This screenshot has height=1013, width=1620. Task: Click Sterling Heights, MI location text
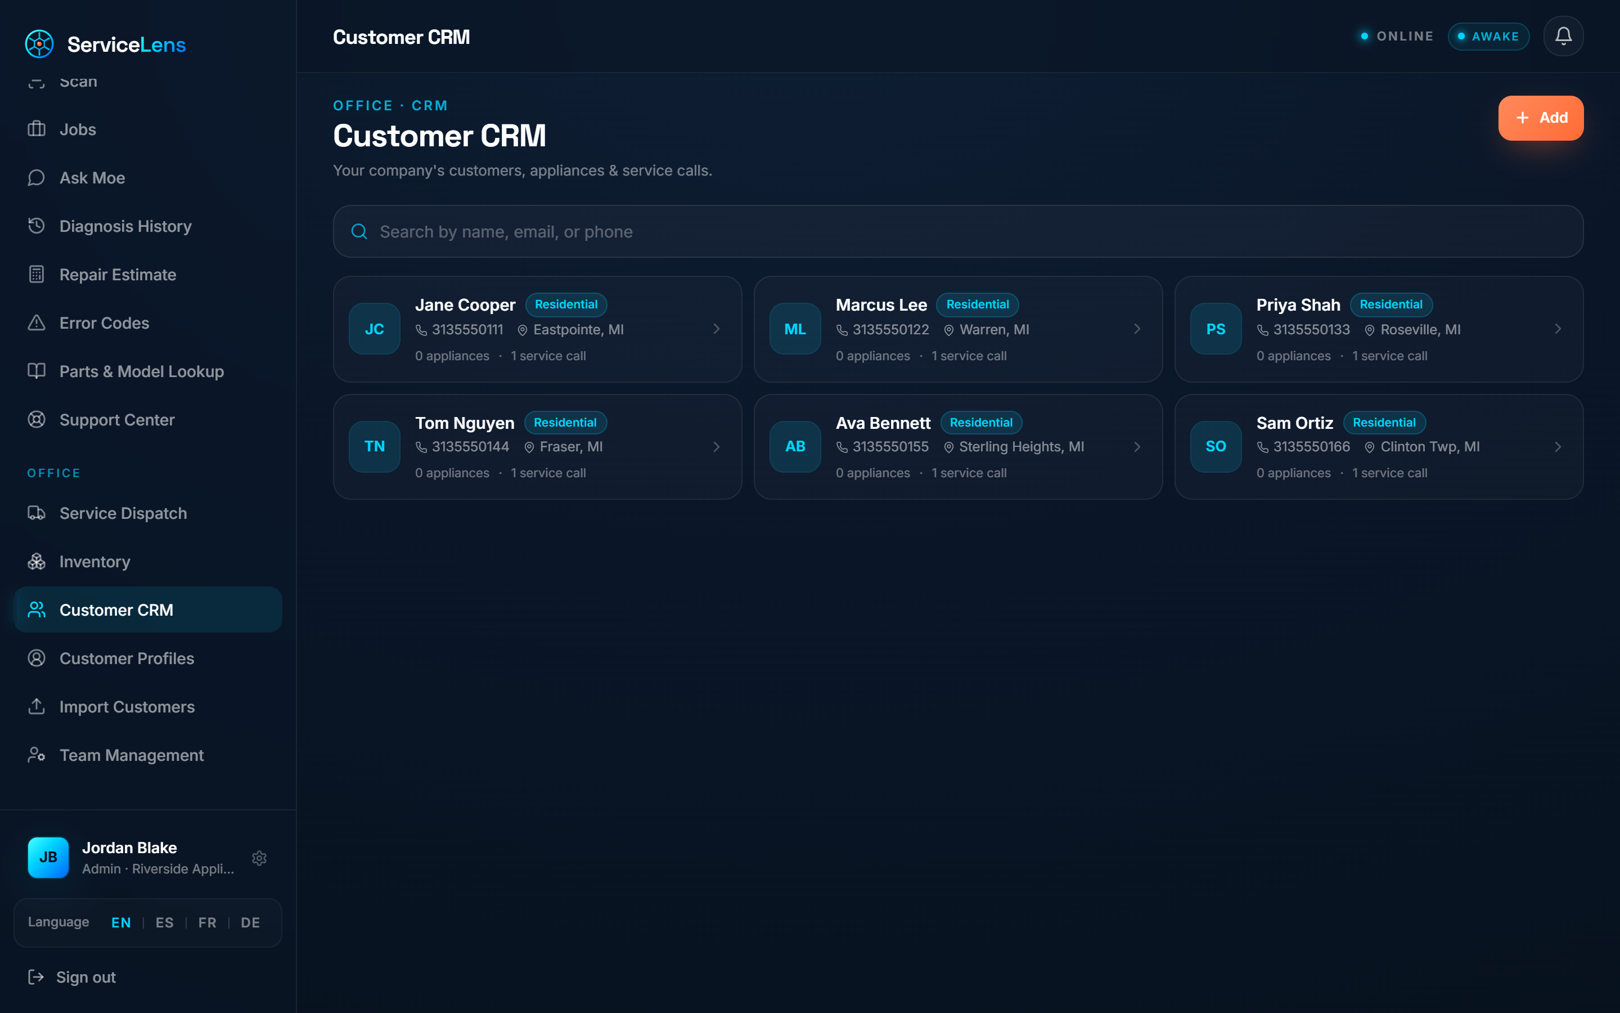click(1021, 447)
